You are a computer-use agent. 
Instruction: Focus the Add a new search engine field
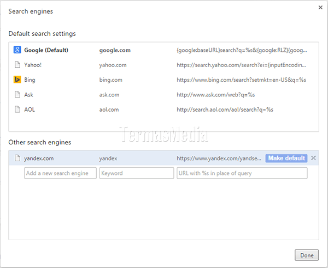coord(60,173)
